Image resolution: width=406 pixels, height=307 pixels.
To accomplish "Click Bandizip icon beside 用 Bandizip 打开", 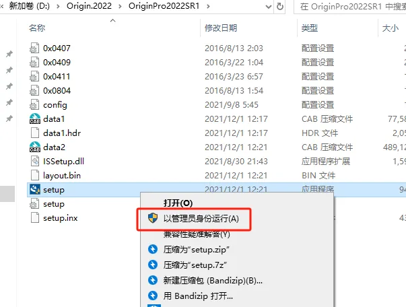I will click(x=153, y=296).
